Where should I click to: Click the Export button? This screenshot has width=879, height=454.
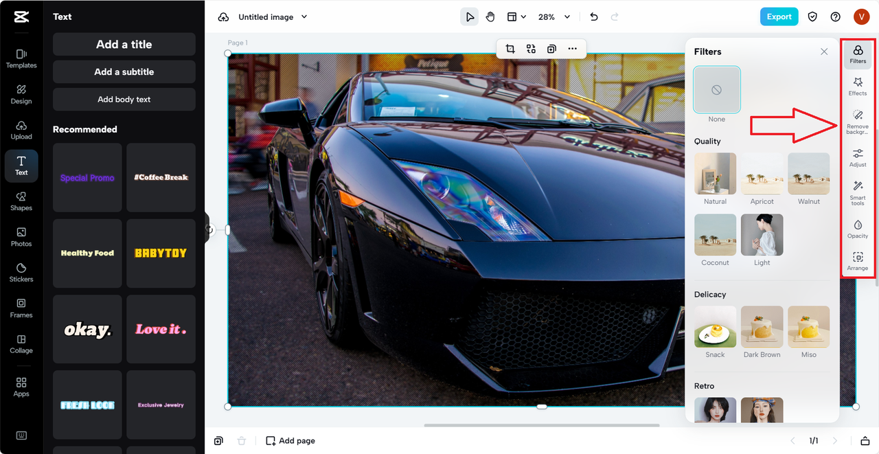(779, 16)
